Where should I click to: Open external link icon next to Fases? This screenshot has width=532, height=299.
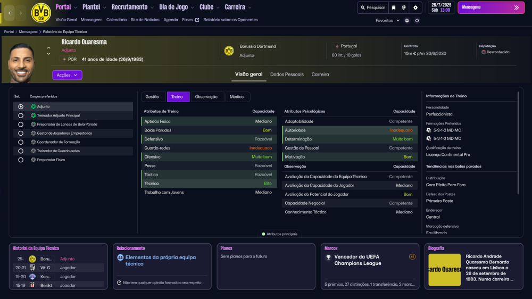point(197,20)
